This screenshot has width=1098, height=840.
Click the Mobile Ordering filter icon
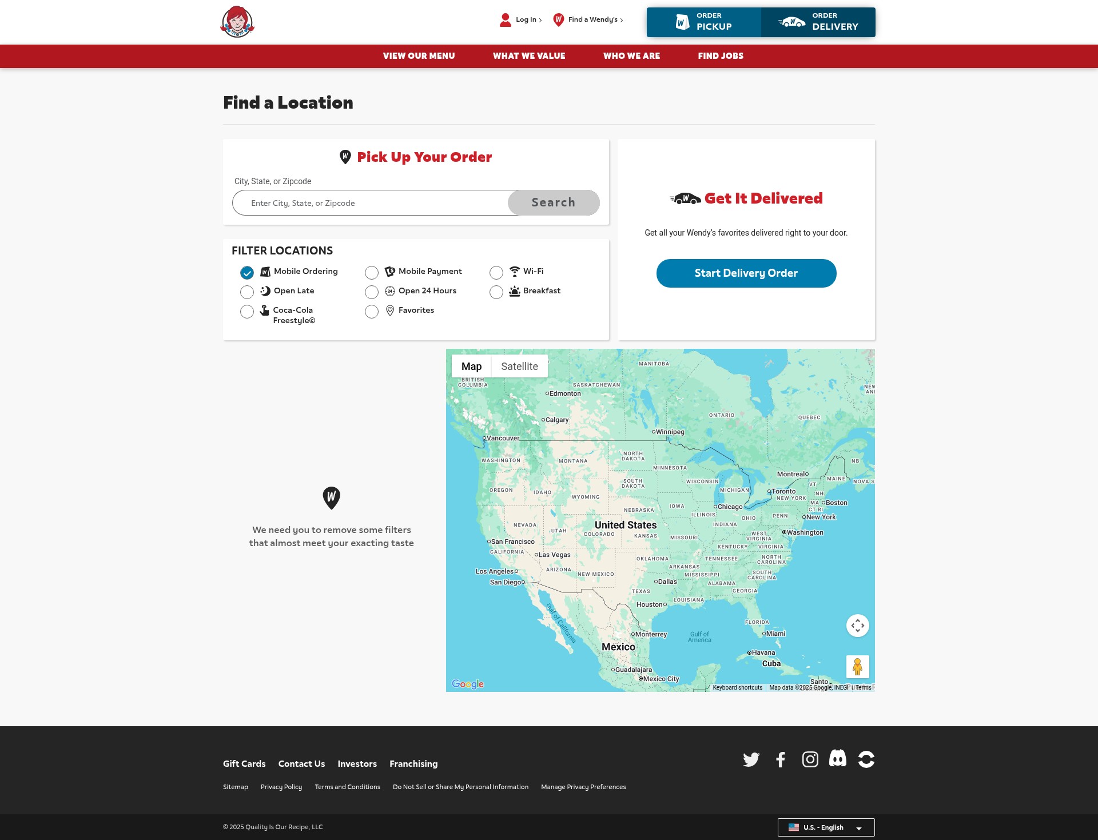click(265, 272)
